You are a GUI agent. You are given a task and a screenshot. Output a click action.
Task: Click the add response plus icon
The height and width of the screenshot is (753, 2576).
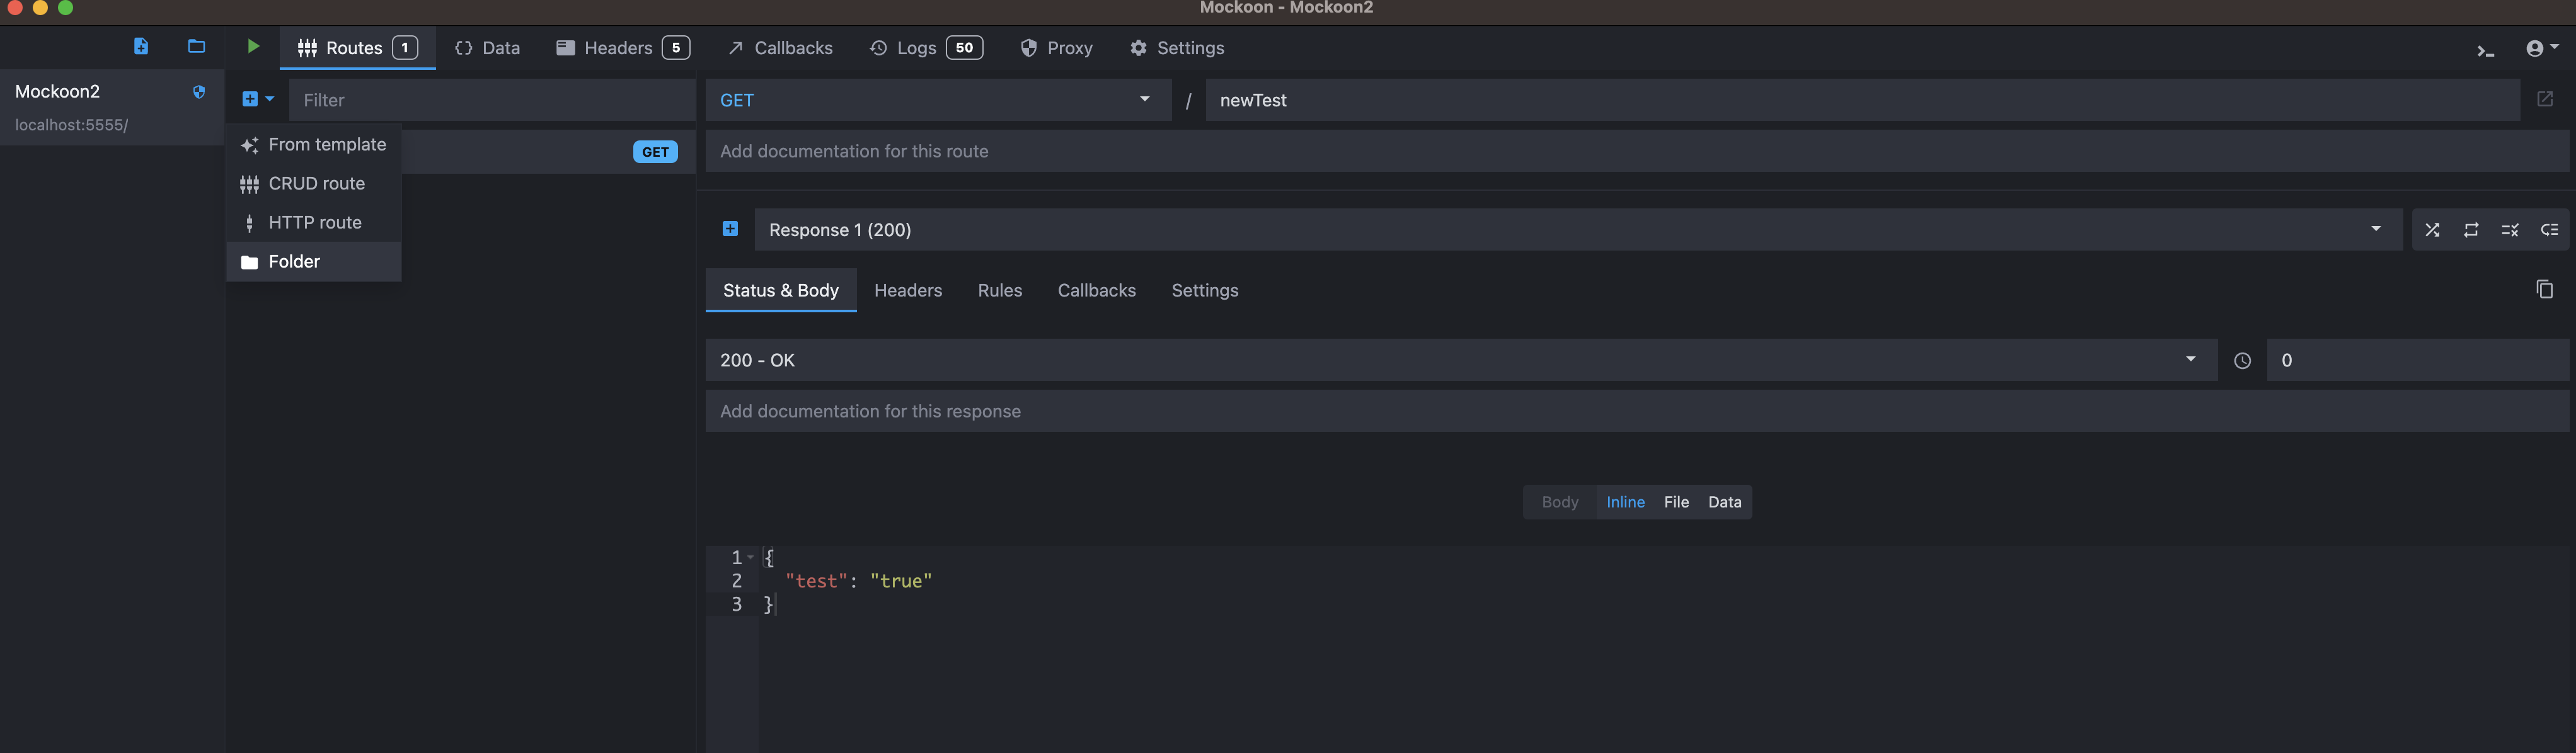coord(730,229)
